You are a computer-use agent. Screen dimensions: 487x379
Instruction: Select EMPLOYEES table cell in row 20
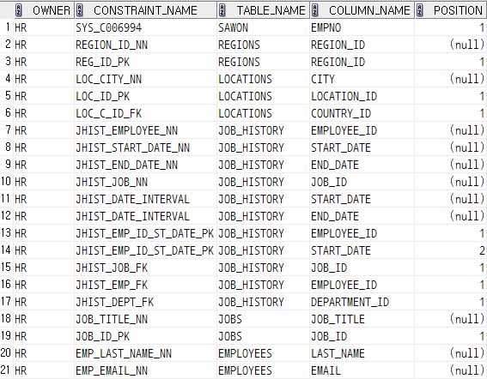click(x=264, y=353)
